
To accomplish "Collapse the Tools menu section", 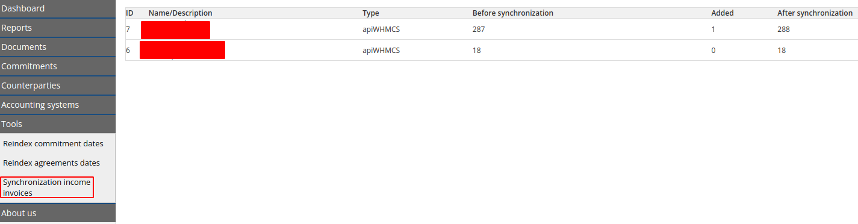I will [x=58, y=124].
